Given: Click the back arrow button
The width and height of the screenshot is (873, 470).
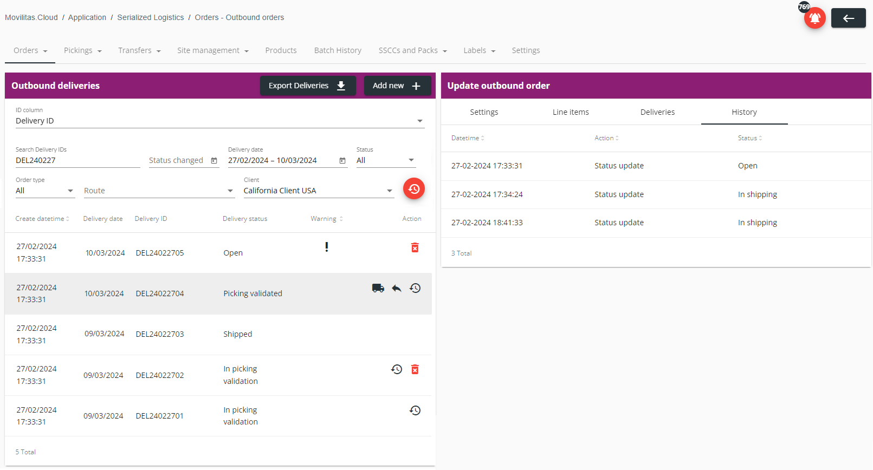Looking at the screenshot, I should pyautogui.click(x=848, y=18).
